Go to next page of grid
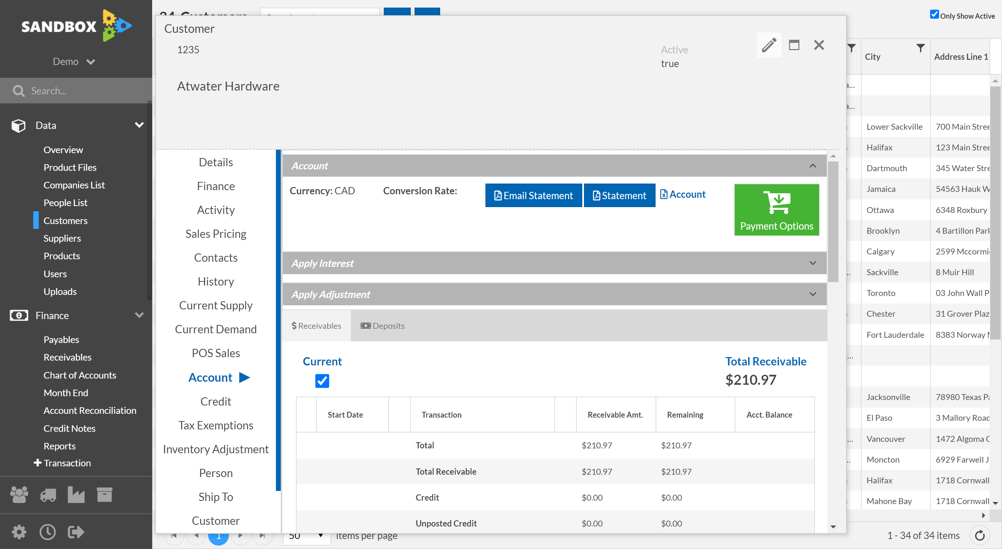1002x549 pixels. click(240, 536)
